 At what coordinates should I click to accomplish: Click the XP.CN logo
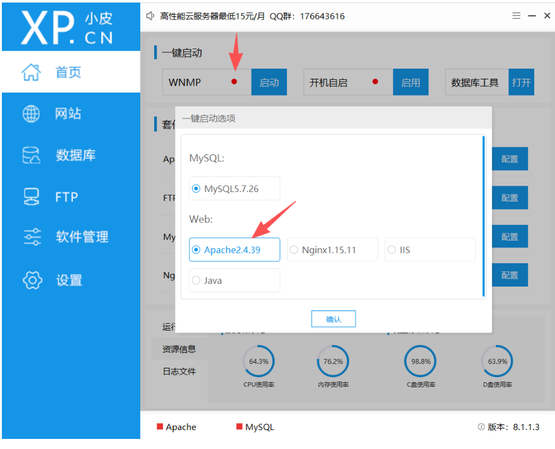(x=67, y=27)
